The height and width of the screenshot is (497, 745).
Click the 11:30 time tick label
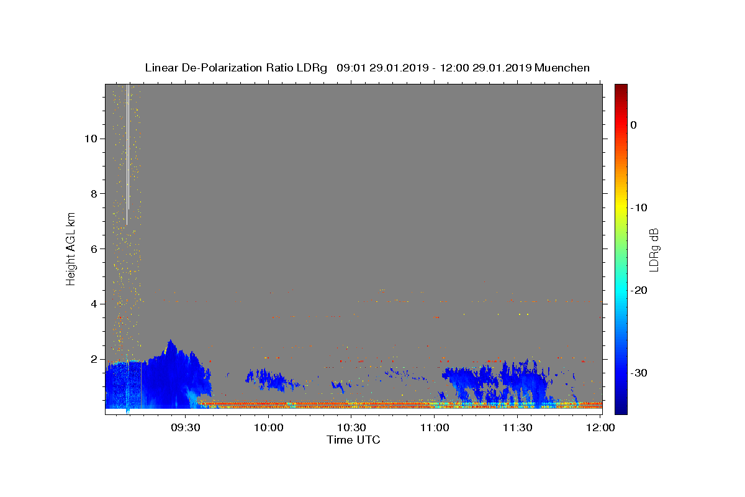[x=517, y=427]
